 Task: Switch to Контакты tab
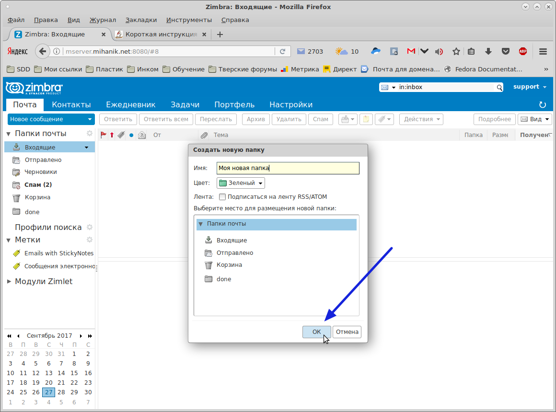point(71,104)
